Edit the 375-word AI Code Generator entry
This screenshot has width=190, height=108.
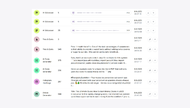click(150, 60)
